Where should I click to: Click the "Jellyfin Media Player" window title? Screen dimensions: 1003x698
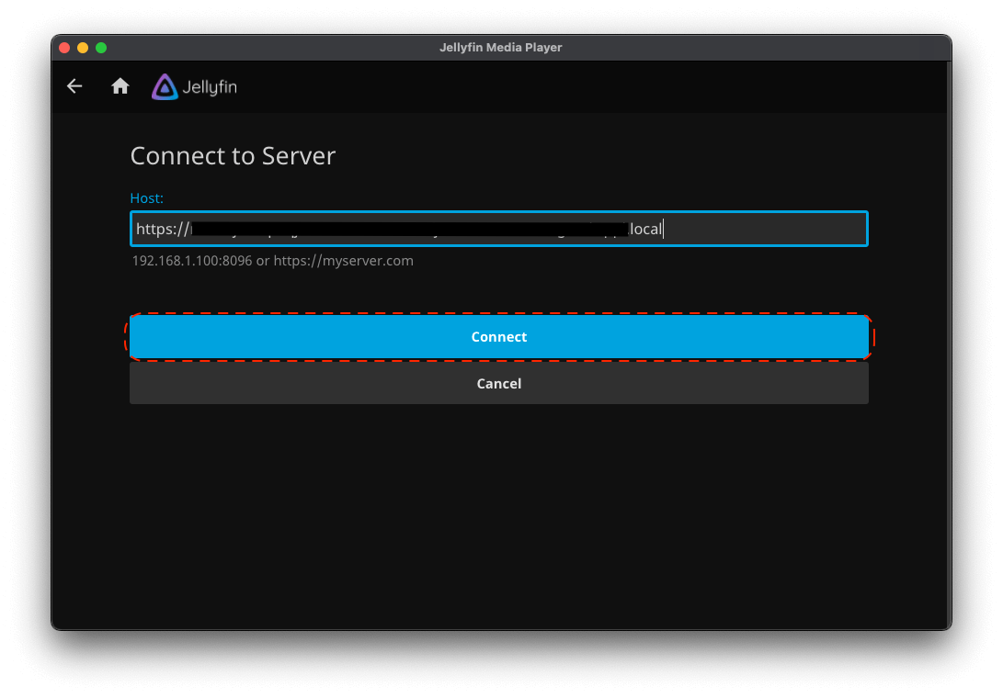point(500,48)
